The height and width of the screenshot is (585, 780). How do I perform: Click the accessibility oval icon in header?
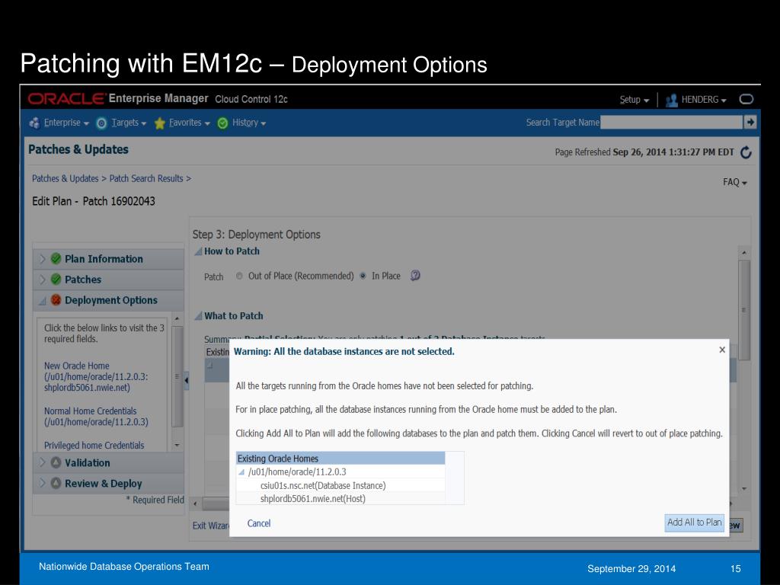click(x=746, y=99)
